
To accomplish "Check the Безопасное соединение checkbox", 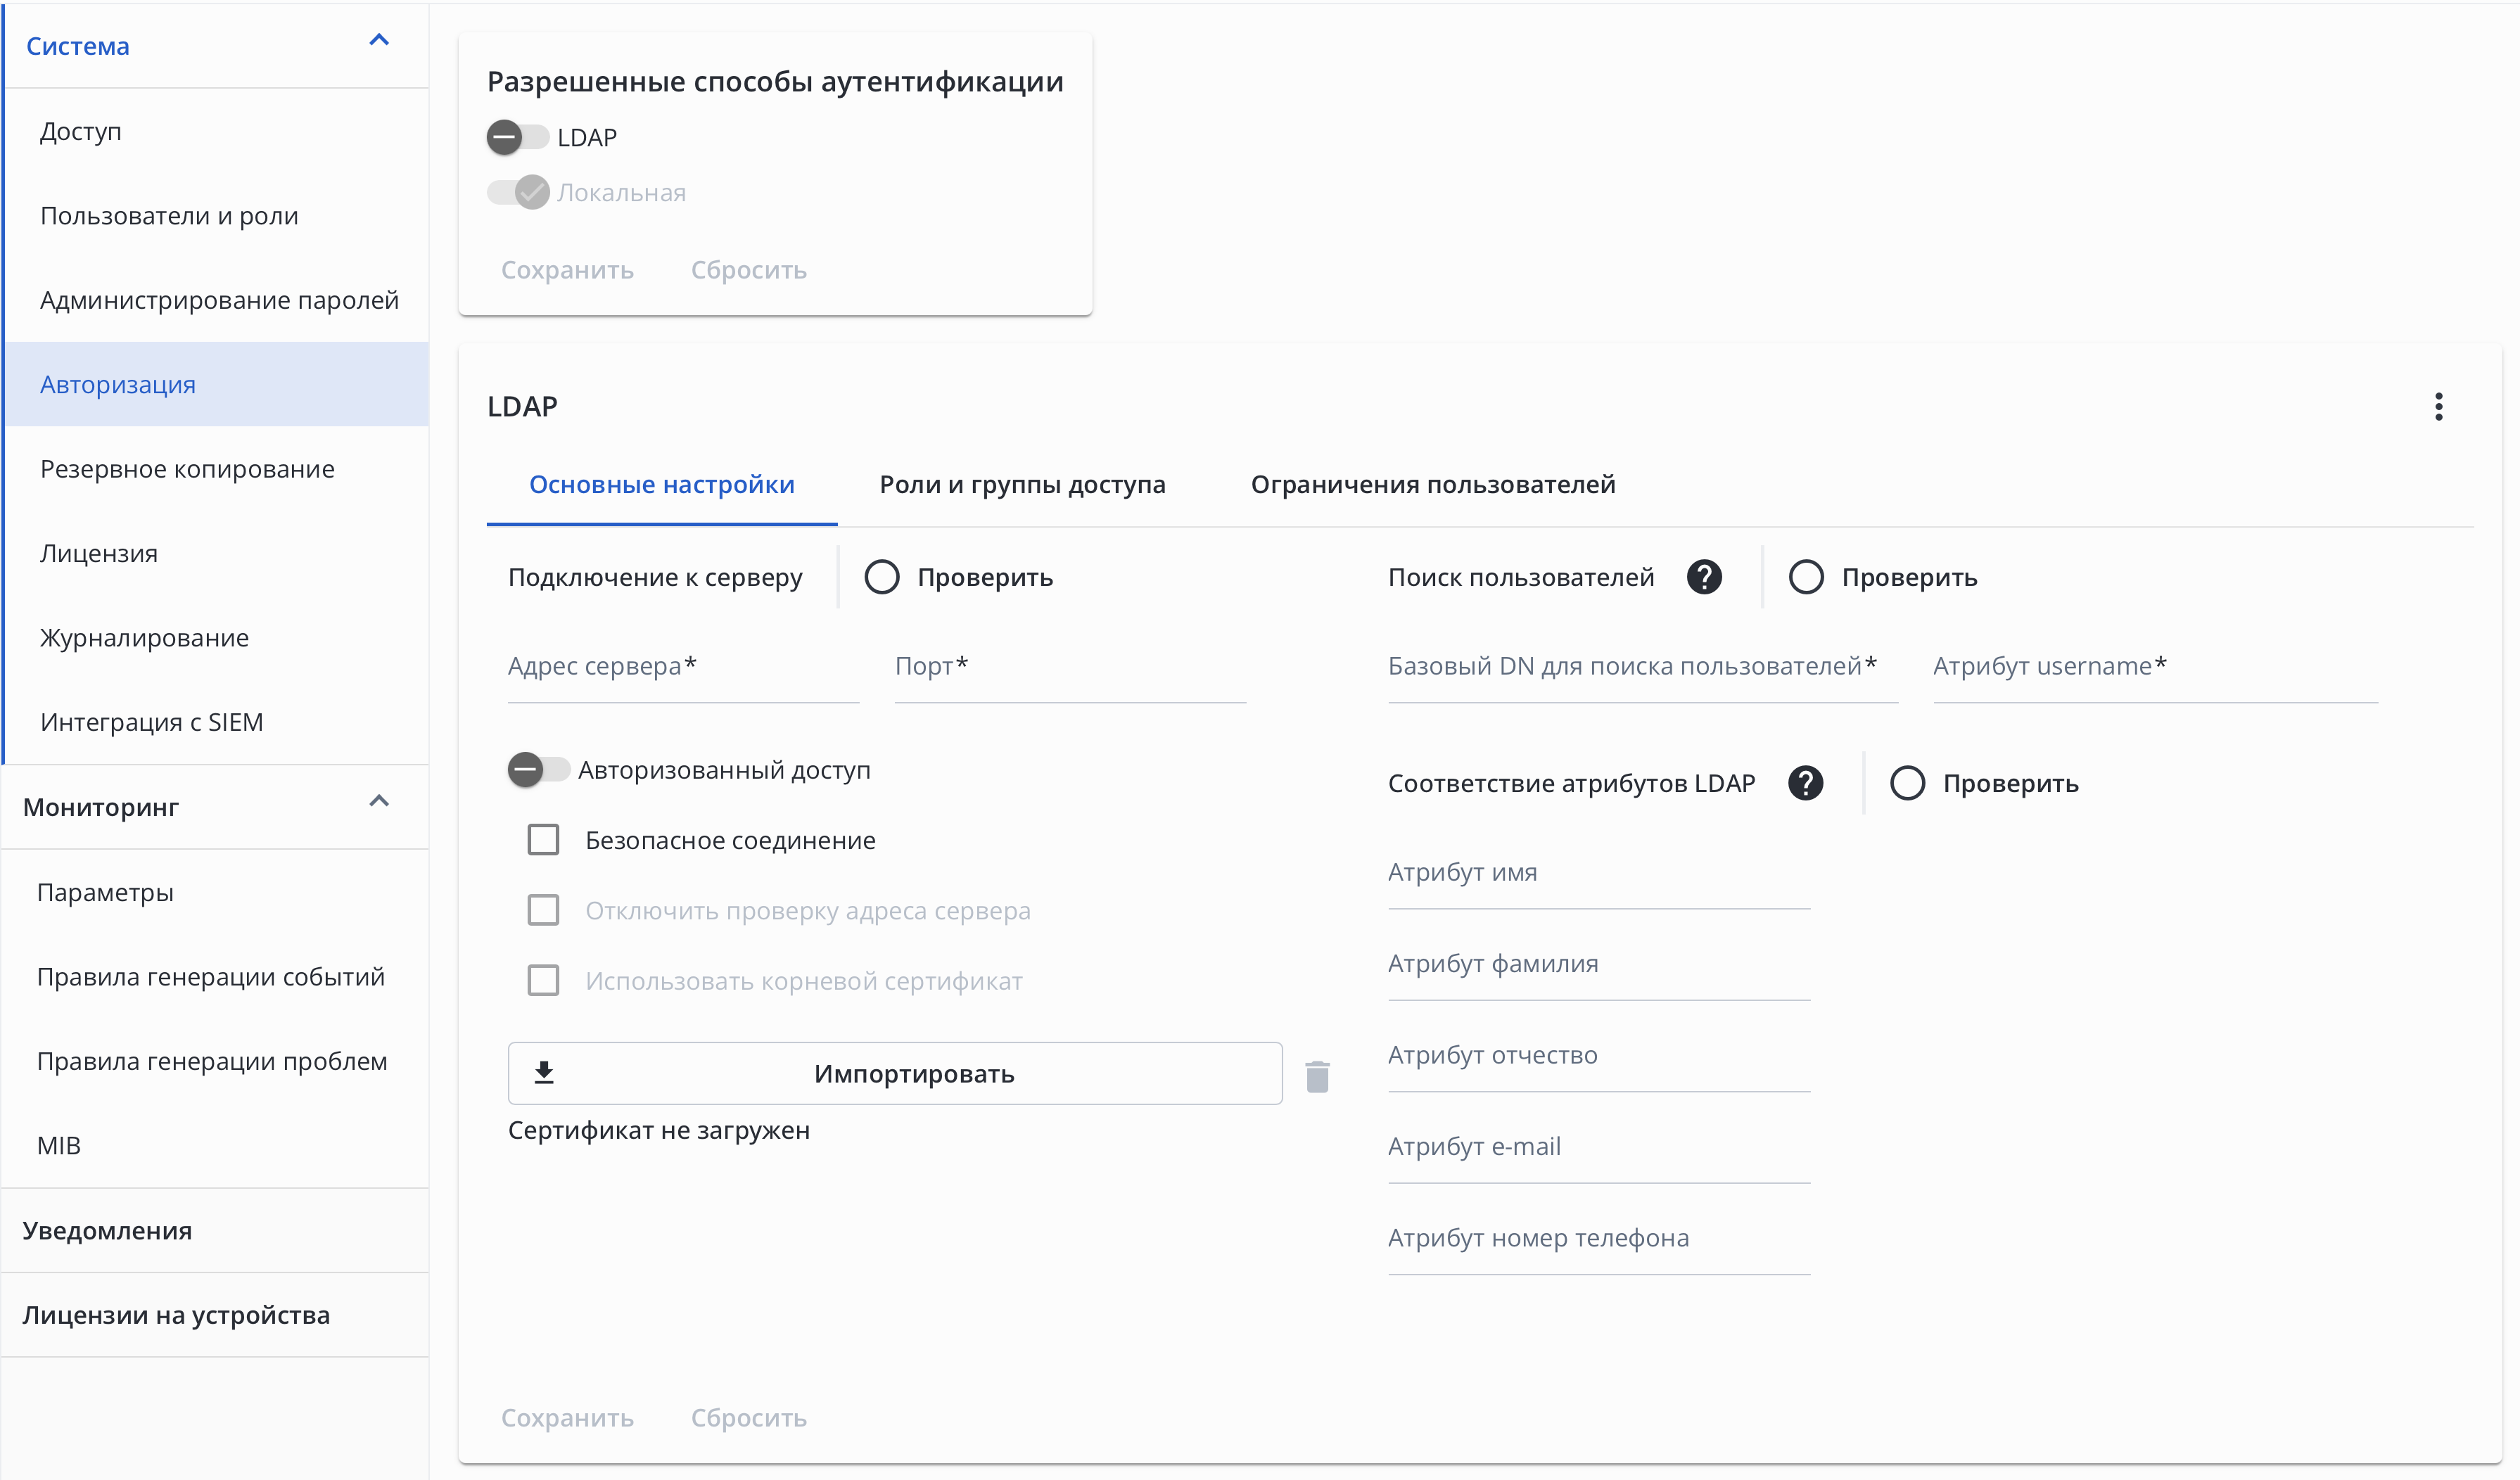I will [543, 840].
